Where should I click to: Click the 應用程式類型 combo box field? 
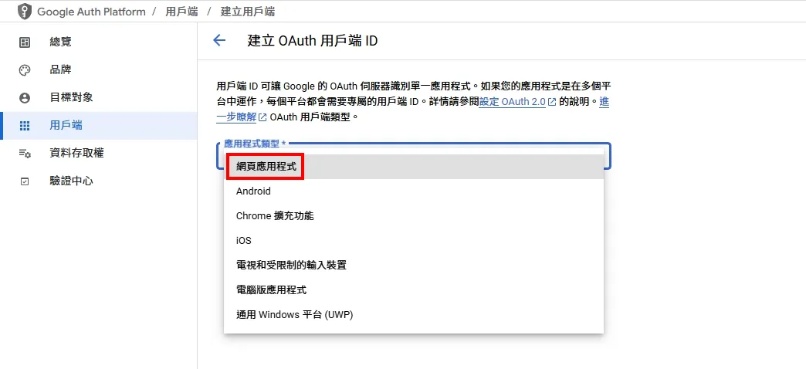(414, 156)
